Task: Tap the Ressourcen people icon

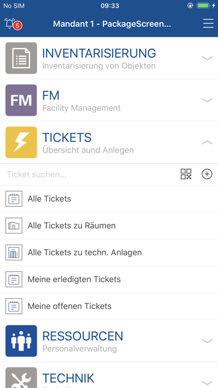Action: (x=21, y=341)
